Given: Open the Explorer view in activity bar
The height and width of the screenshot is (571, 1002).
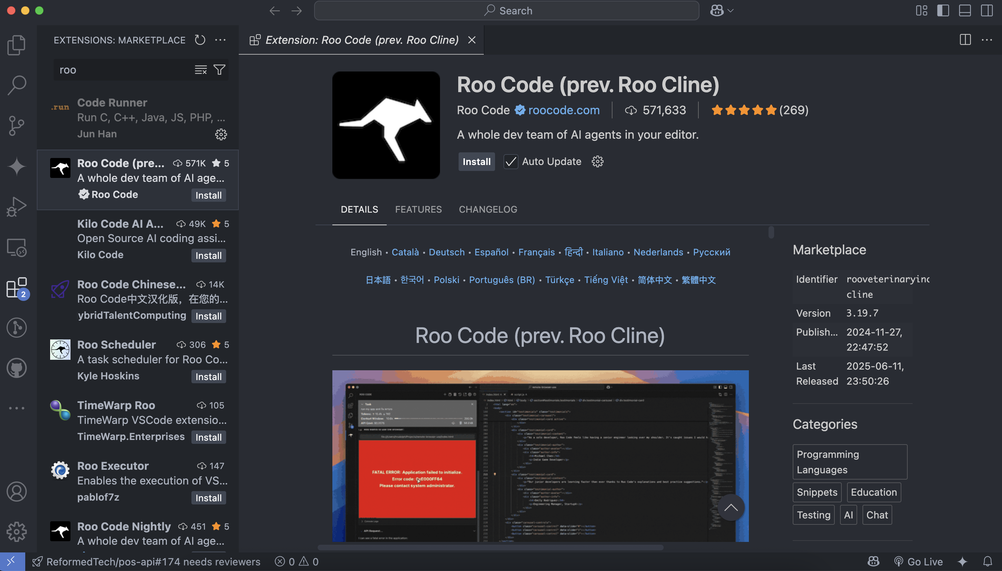Looking at the screenshot, I should [16, 45].
